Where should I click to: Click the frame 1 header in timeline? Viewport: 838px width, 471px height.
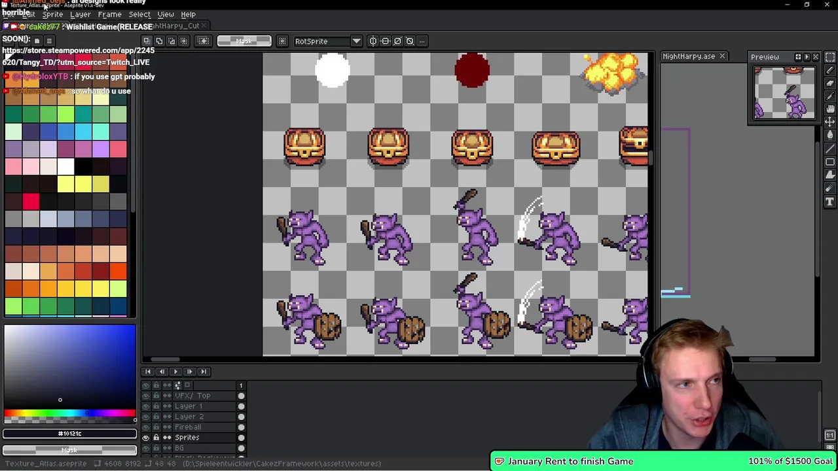point(240,386)
